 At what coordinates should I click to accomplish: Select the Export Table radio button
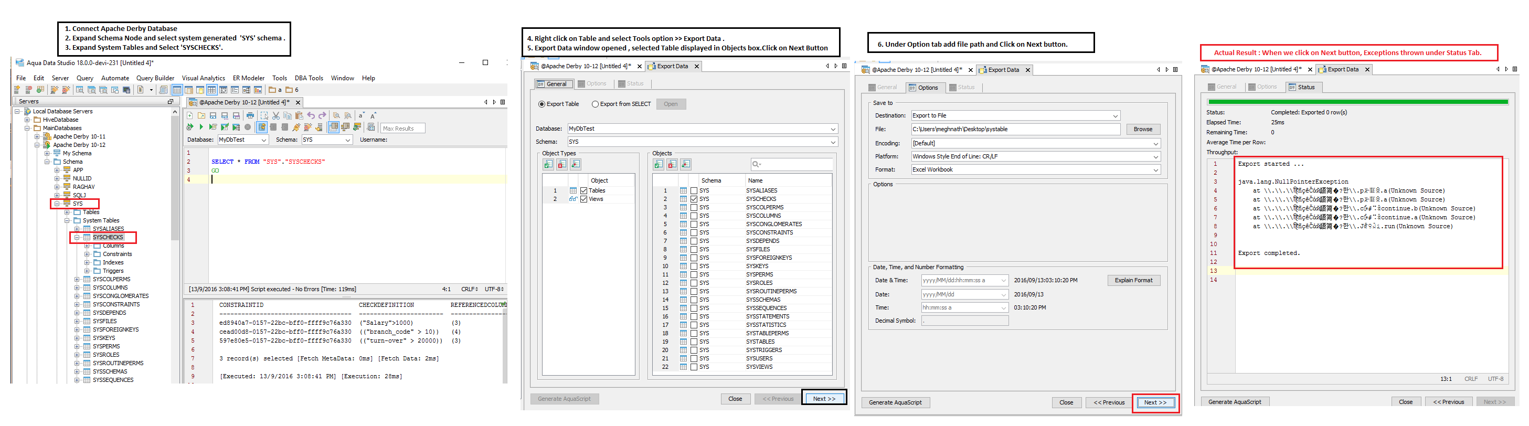point(541,104)
